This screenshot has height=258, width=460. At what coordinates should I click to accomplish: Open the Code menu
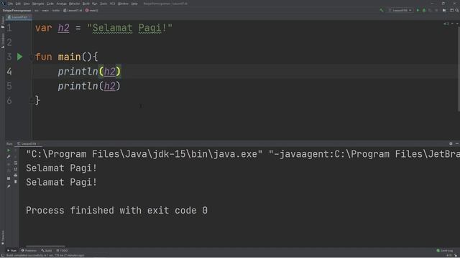50,4
